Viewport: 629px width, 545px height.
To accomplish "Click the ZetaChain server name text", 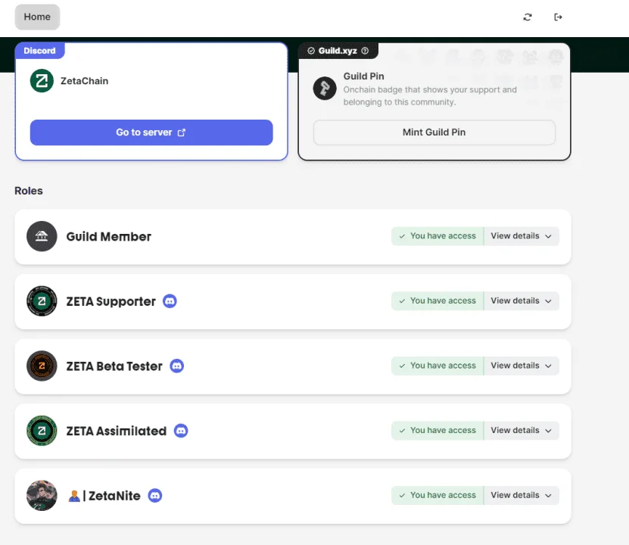I will pos(84,81).
